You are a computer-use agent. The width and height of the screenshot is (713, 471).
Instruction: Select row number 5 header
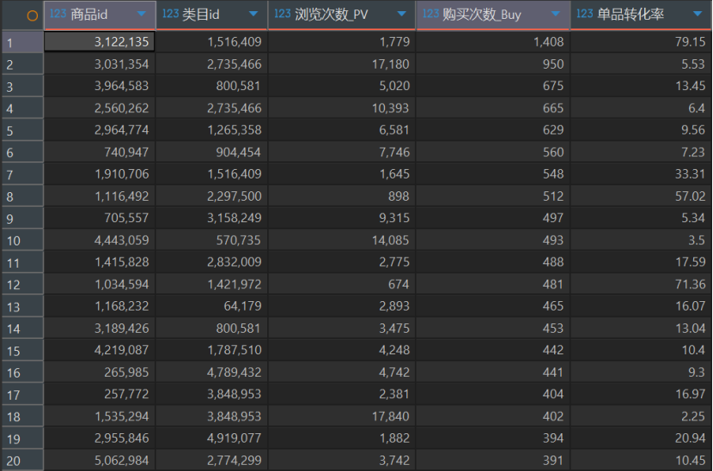coord(22,130)
